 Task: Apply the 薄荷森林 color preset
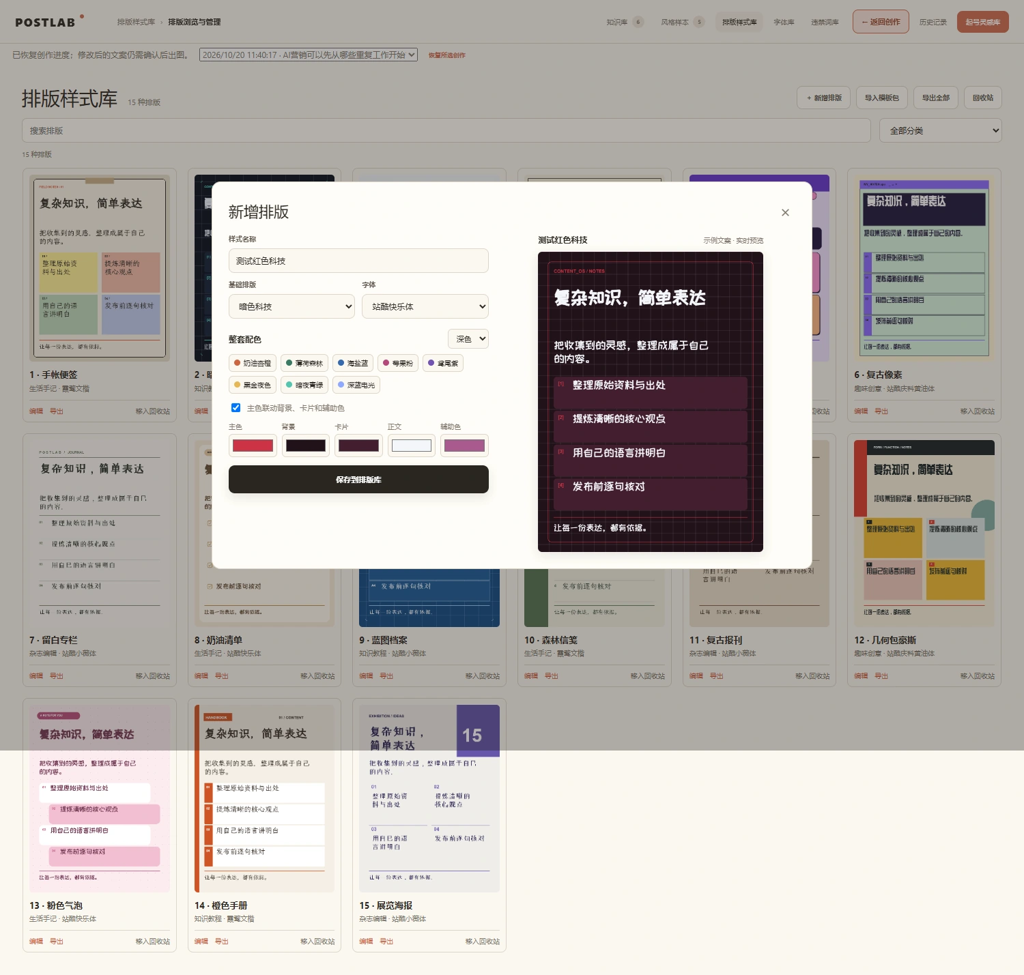[x=304, y=363]
